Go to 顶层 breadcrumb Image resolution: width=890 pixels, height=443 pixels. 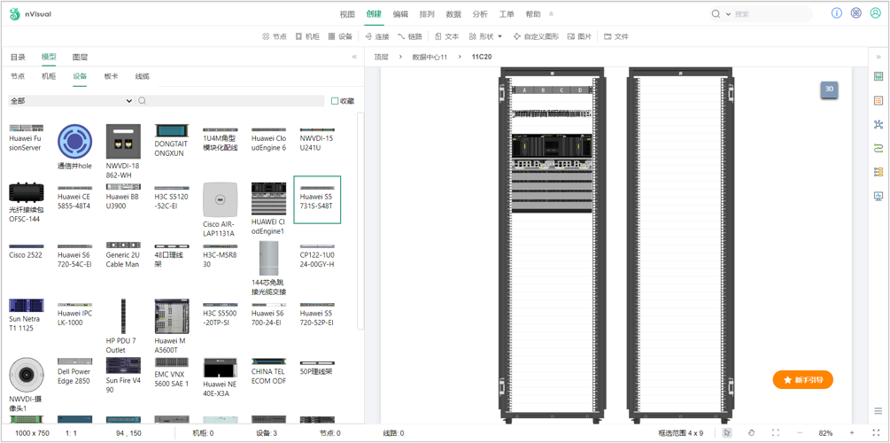coord(381,57)
